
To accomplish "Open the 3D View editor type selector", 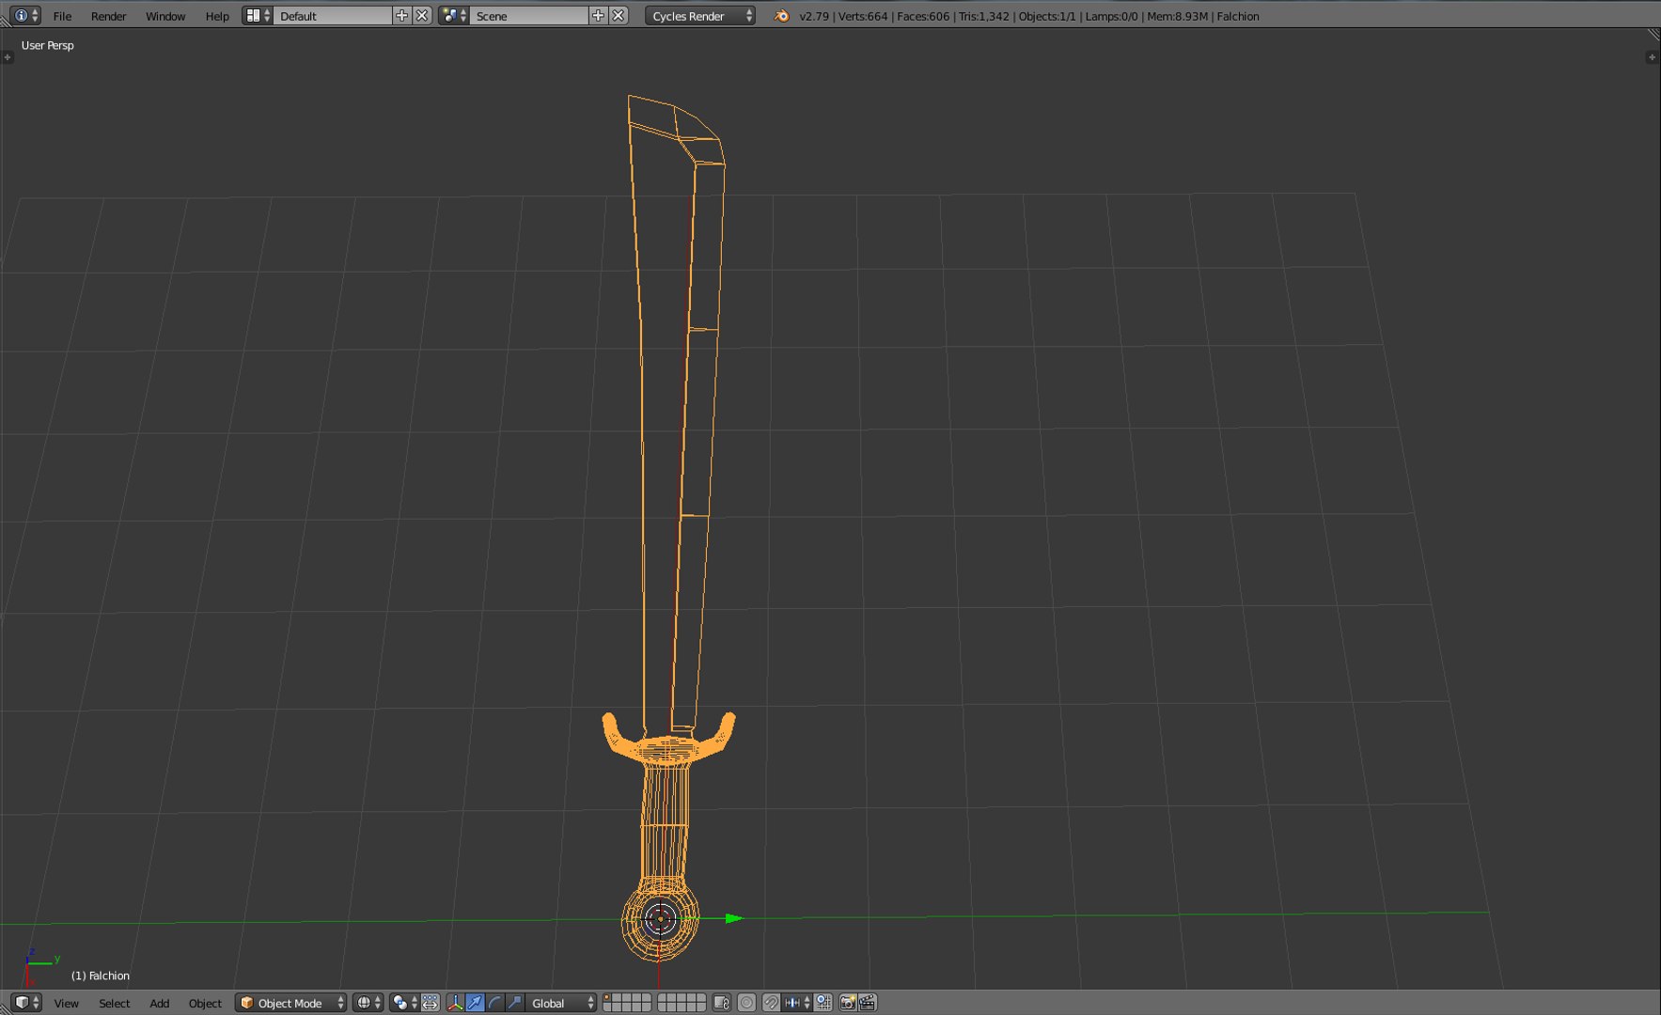I will coord(26,1003).
